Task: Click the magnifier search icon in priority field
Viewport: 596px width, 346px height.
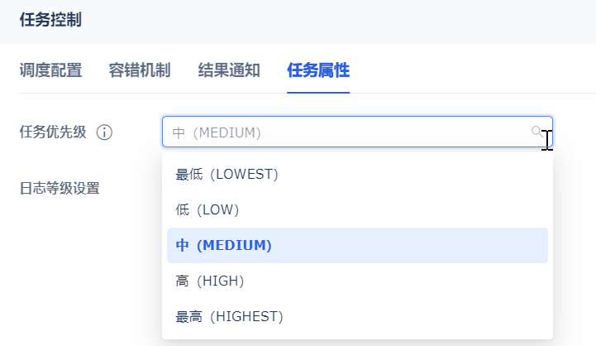Action: (x=536, y=132)
